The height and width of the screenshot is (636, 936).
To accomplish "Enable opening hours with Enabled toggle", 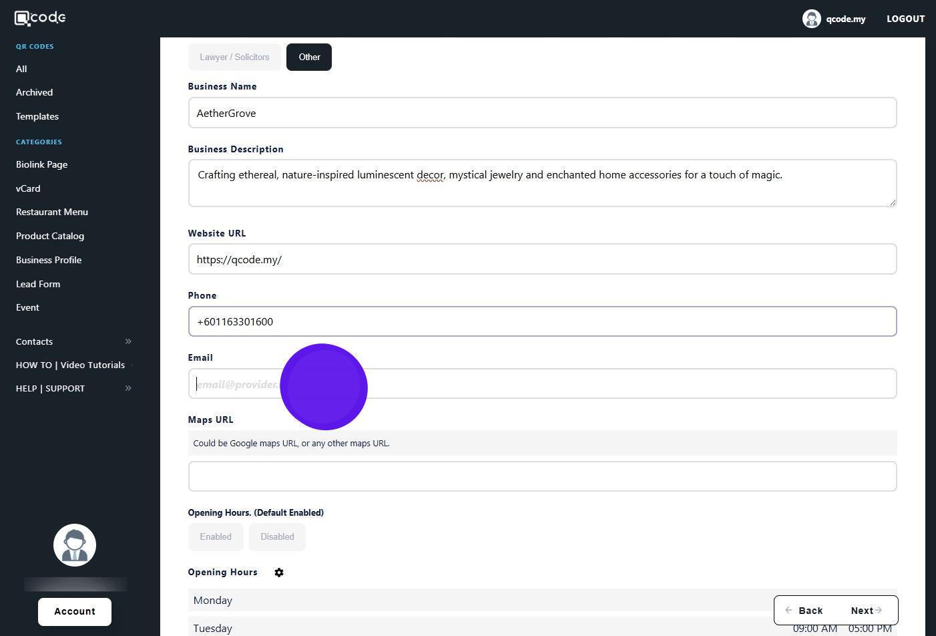I will coord(216,537).
